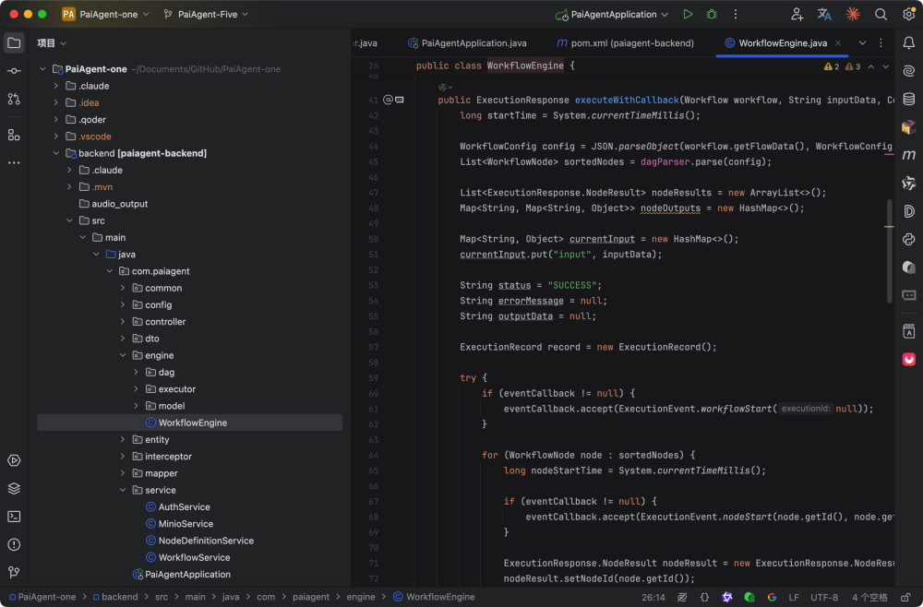The width and height of the screenshot is (923, 607).
Task: Open the PaiAgent-Five branch dropdown
Action: (208, 15)
